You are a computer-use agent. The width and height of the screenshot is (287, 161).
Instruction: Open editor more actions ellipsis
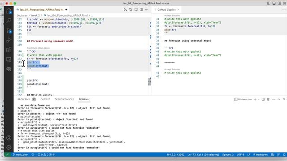pos(147,9)
